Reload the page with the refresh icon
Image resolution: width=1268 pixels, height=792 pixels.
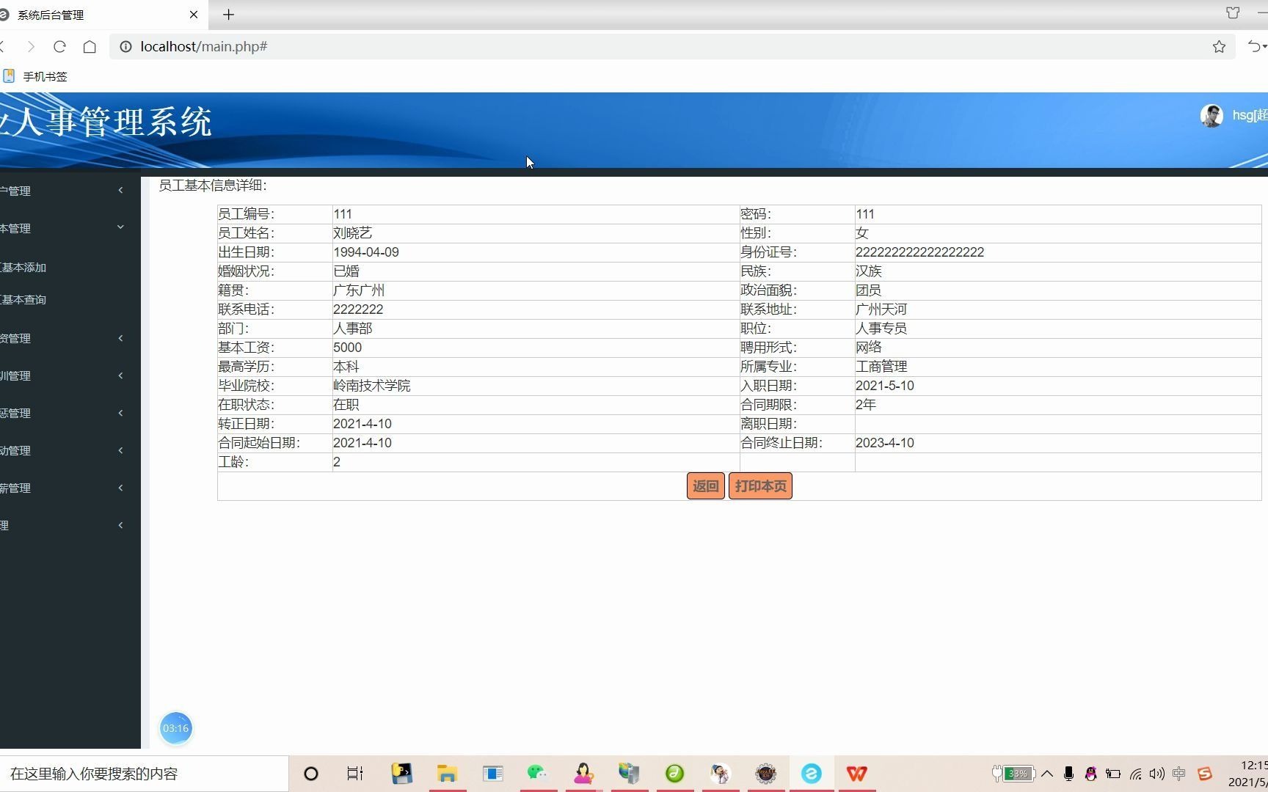[59, 46]
